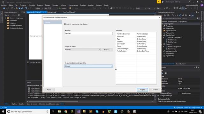Open the Debug configuration dropdown
Viewport: 204px width, 114px height.
tap(39, 8)
